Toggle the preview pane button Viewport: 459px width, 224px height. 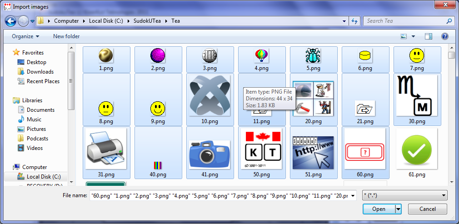428,36
